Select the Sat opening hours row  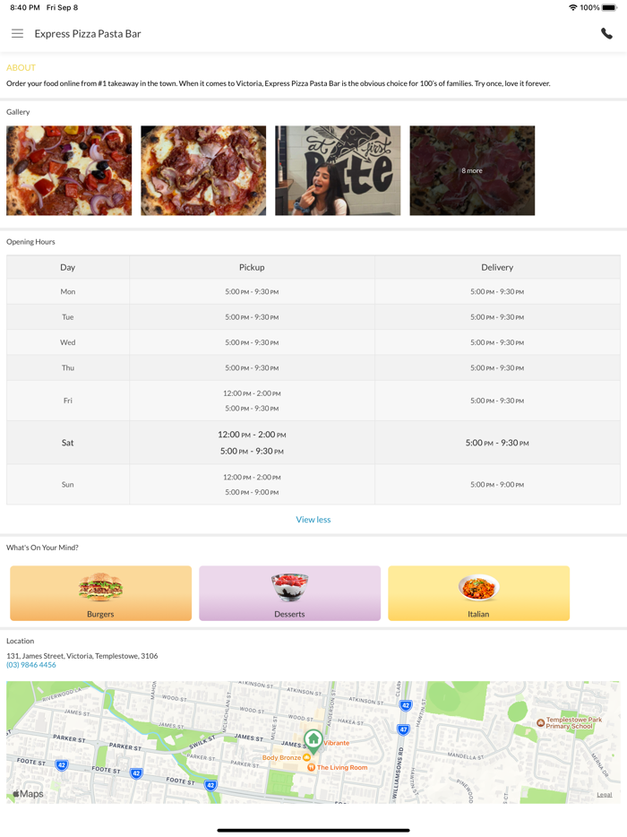point(313,443)
